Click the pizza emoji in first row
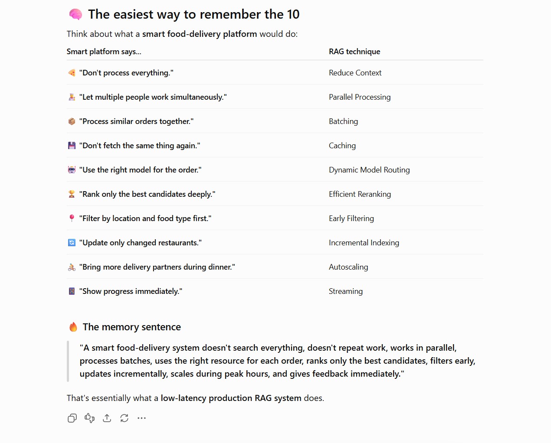 [72, 73]
